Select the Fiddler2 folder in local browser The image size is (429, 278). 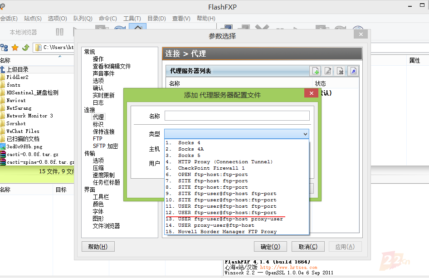point(17,77)
